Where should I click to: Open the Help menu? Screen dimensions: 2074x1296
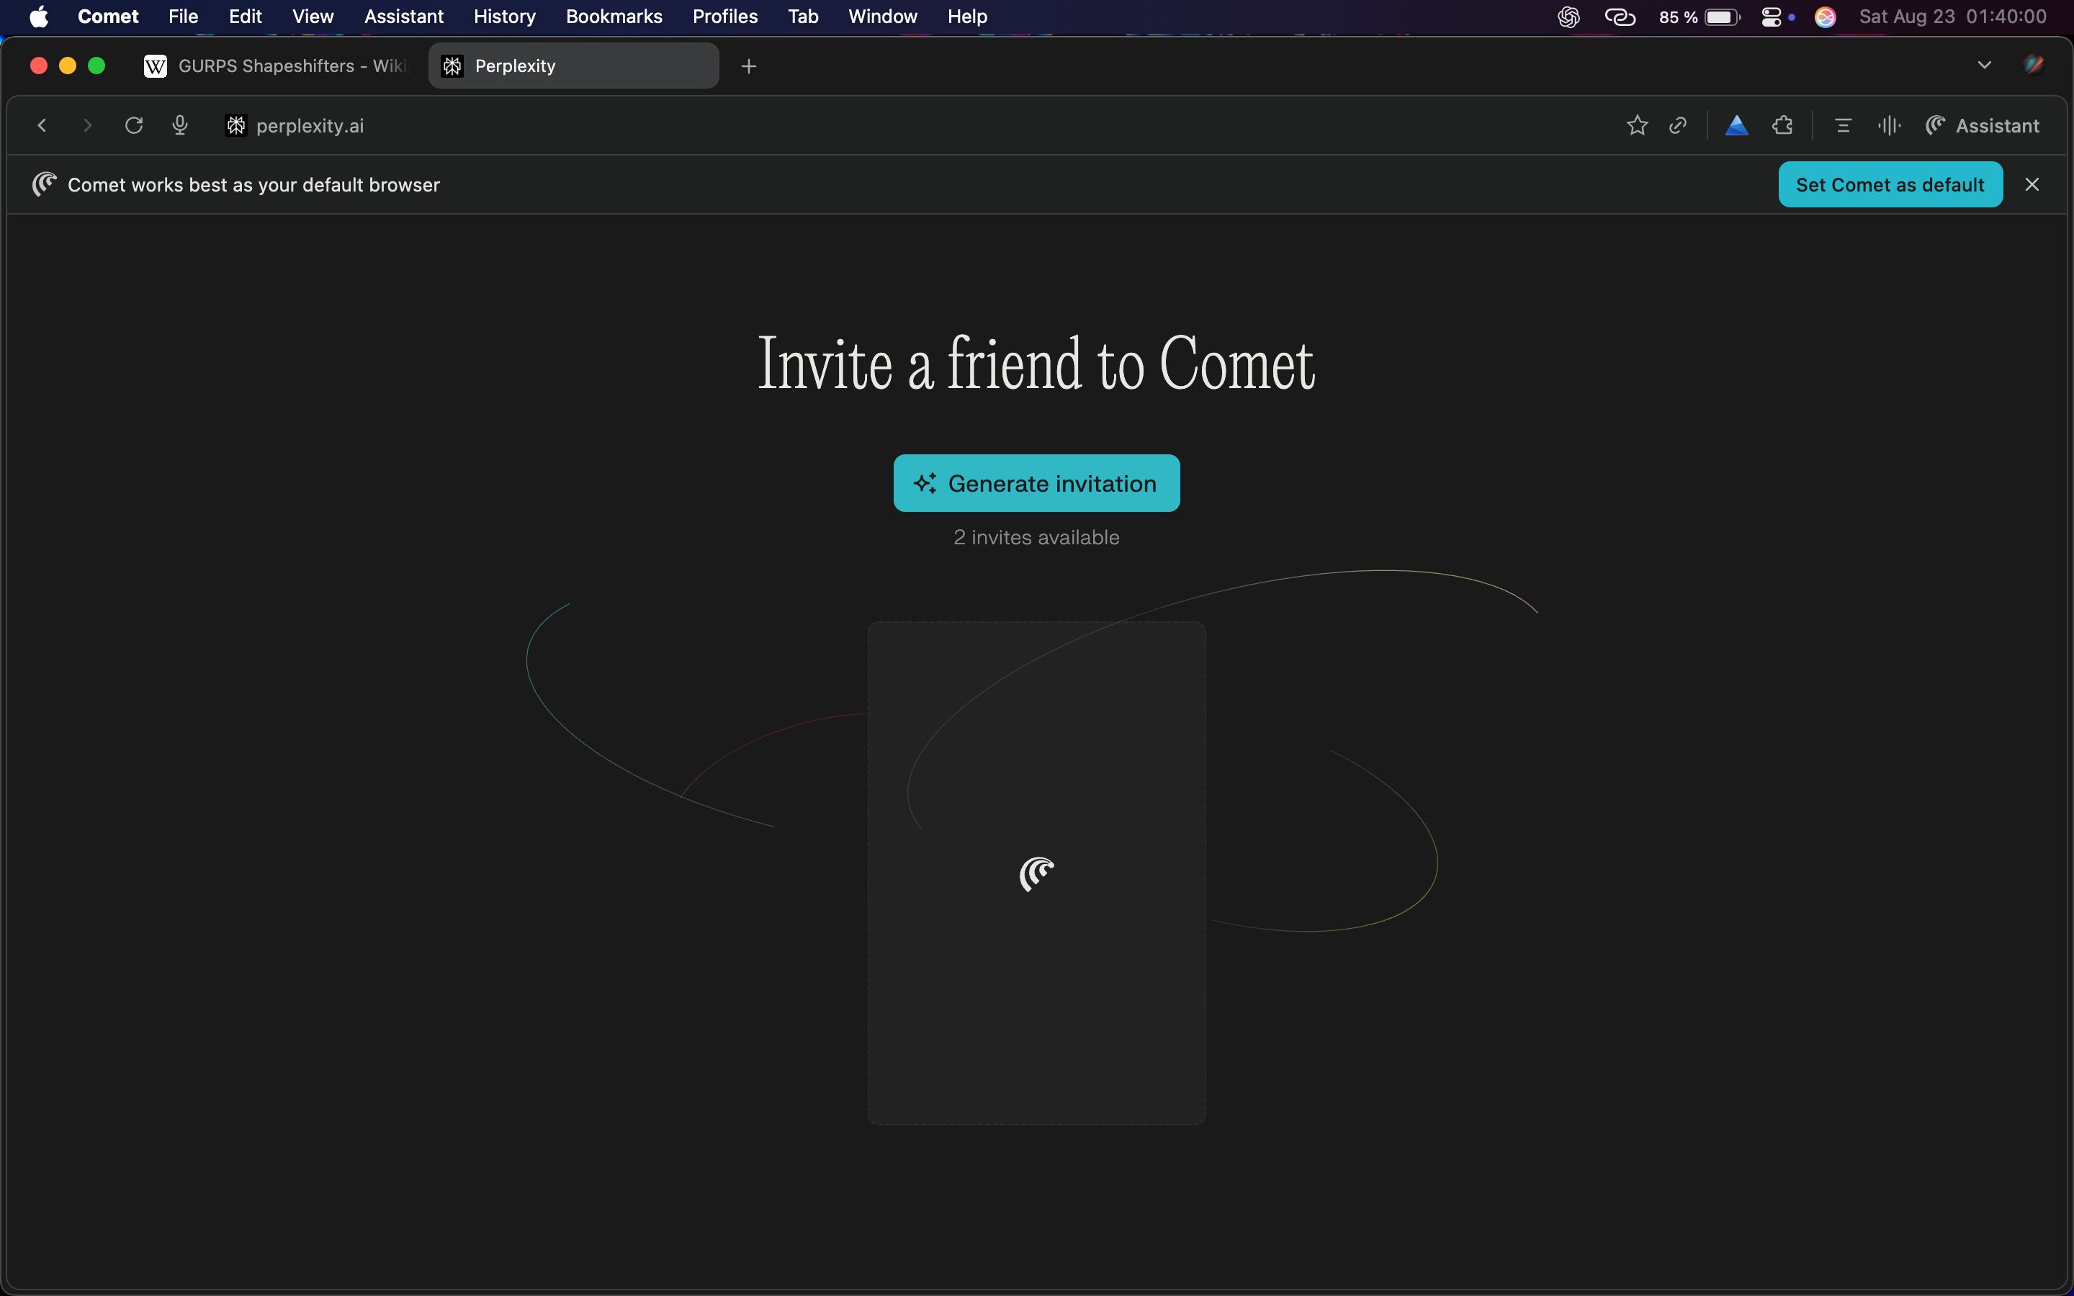[968, 17]
